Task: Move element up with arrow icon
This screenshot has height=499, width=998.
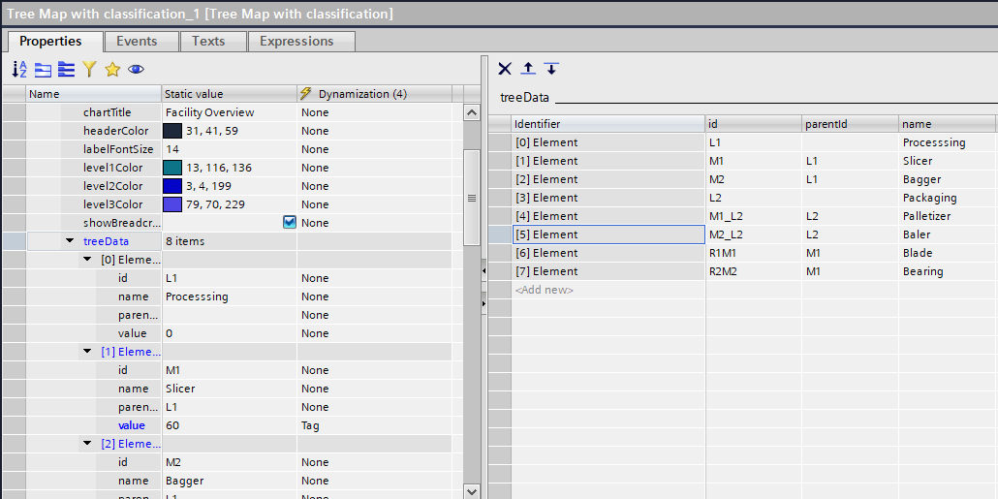Action: click(x=528, y=69)
